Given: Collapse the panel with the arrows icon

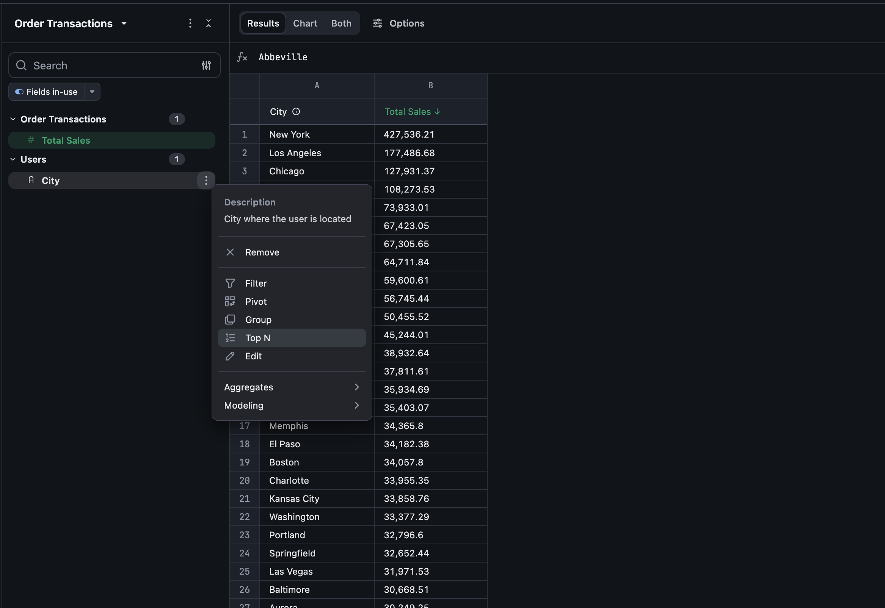Looking at the screenshot, I should tap(209, 23).
